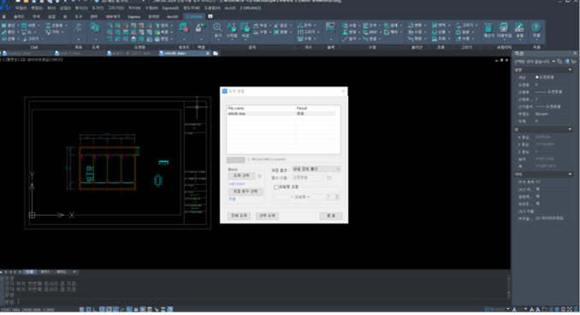Expand the first section dropdown in properties panel
This screenshot has height=315, width=580.
[570, 69]
